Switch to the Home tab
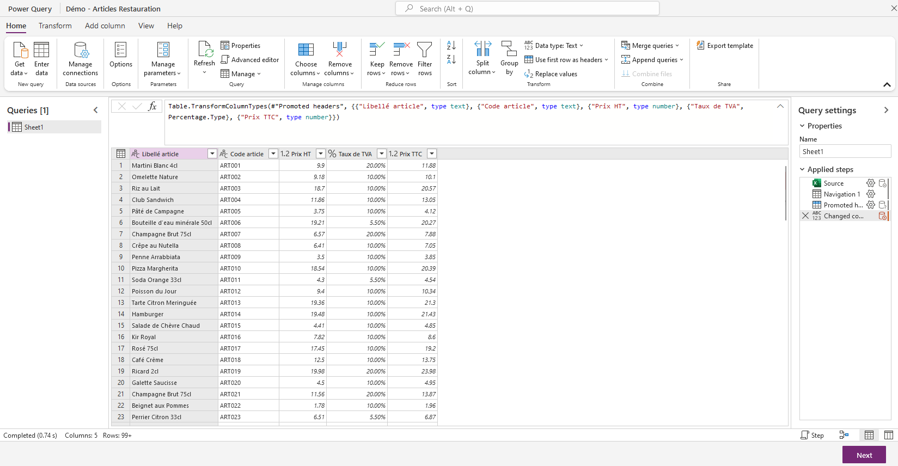The width and height of the screenshot is (898, 466). [16, 26]
